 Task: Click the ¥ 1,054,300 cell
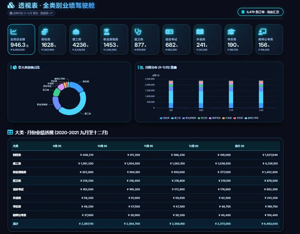click(x=132, y=163)
